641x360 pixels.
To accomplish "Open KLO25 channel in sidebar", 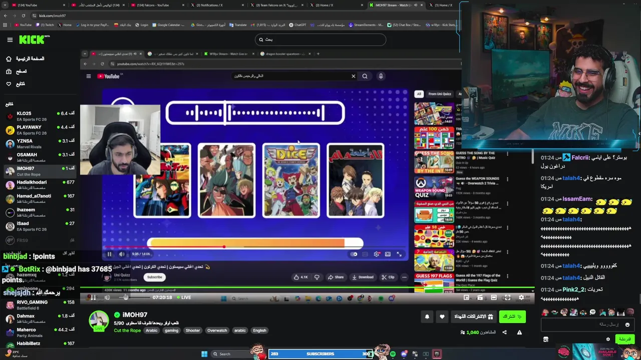I will click(x=40, y=116).
